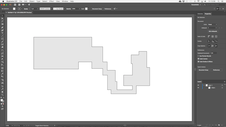Uncheck Scale Corners checkbox
This screenshot has width=226, height=127.
pyautogui.click(x=198, y=59)
